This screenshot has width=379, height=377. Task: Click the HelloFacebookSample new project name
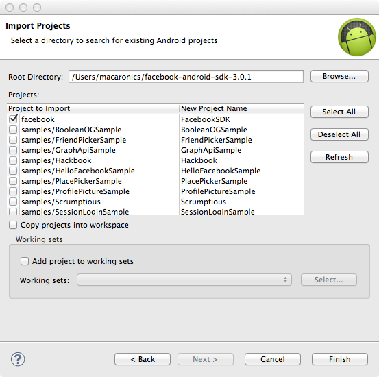tap(221, 171)
